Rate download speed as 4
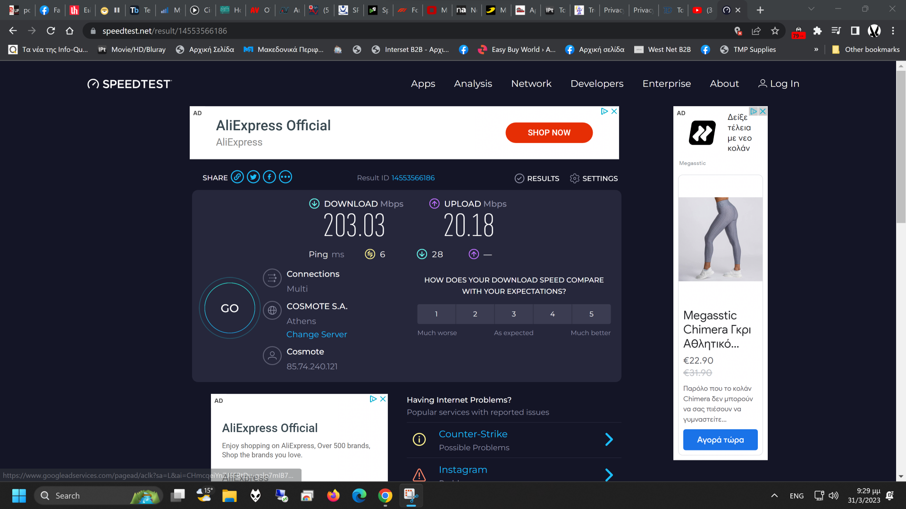The height and width of the screenshot is (509, 906). [553, 314]
